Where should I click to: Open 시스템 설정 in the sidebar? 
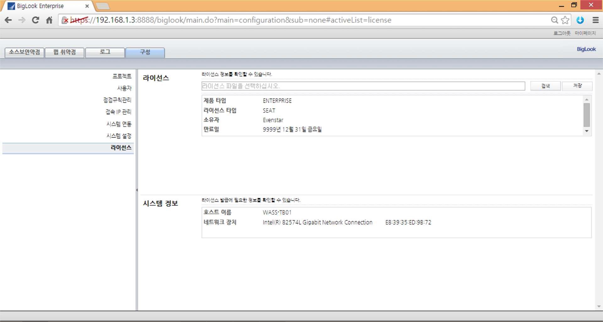coord(119,136)
